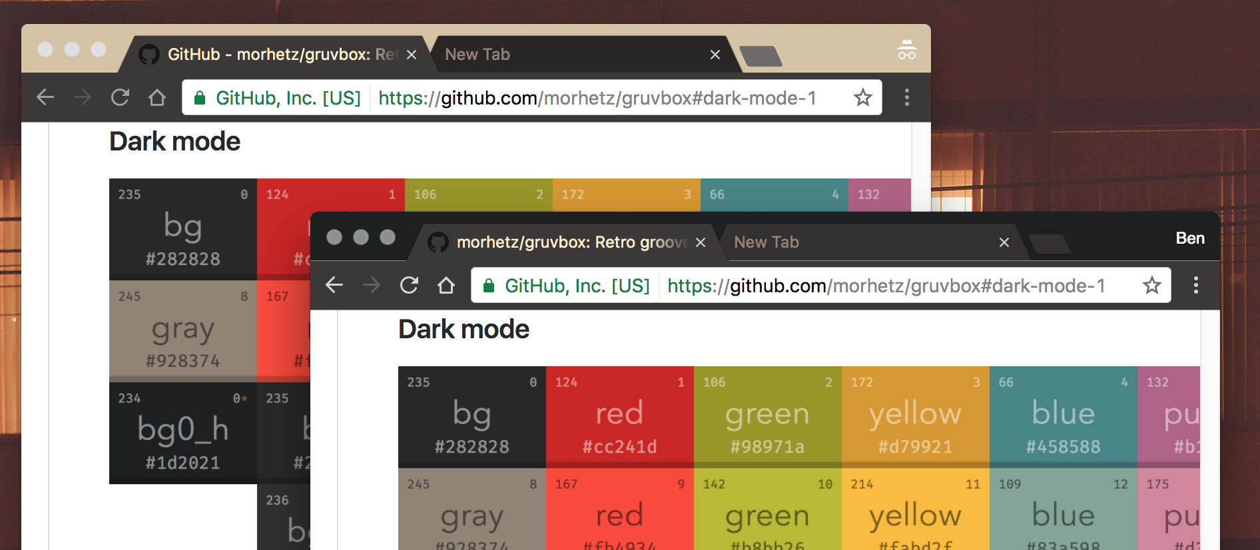Click GitHub, Inc. [US] certificate label rear window
This screenshot has height=550, width=1260.
[x=288, y=98]
